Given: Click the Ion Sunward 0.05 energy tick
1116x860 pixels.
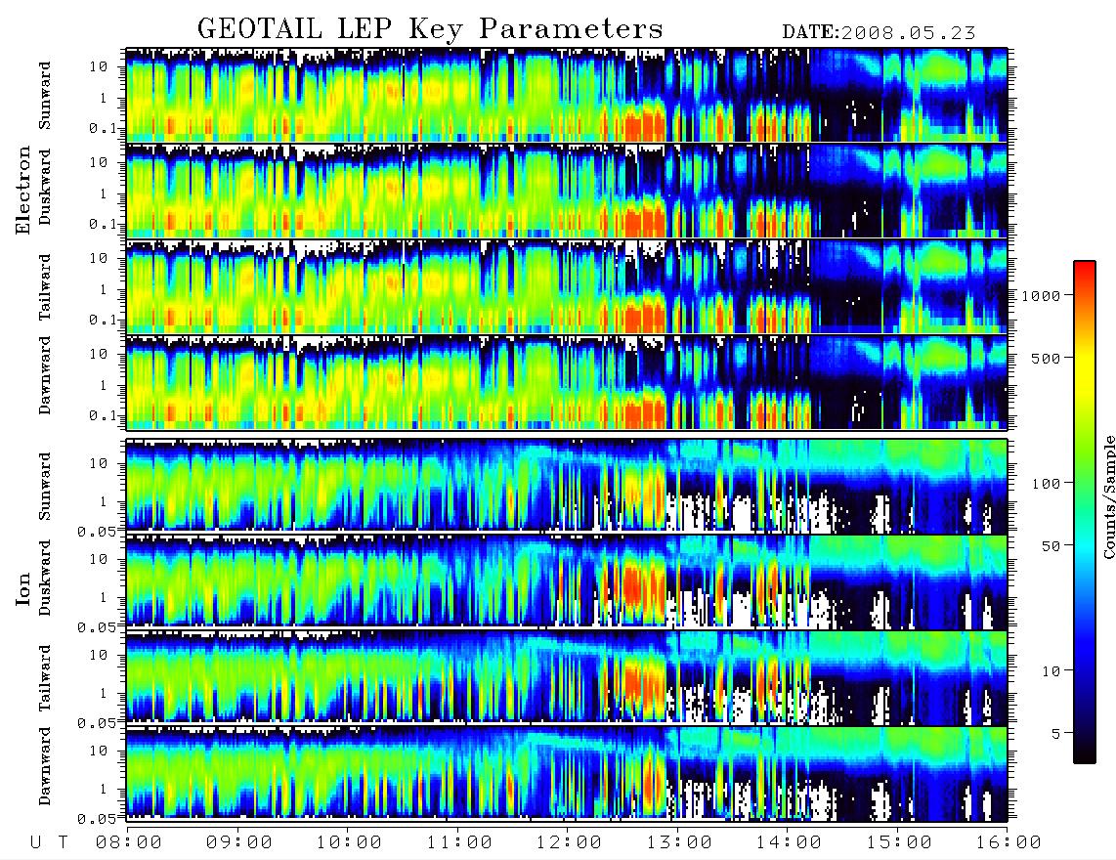Looking at the screenshot, I should point(97,531).
